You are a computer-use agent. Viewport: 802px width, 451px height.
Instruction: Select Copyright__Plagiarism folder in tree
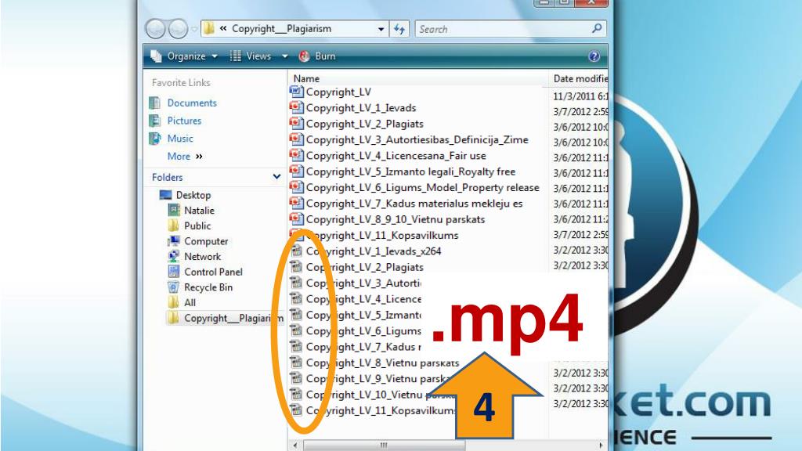pyautogui.click(x=233, y=318)
